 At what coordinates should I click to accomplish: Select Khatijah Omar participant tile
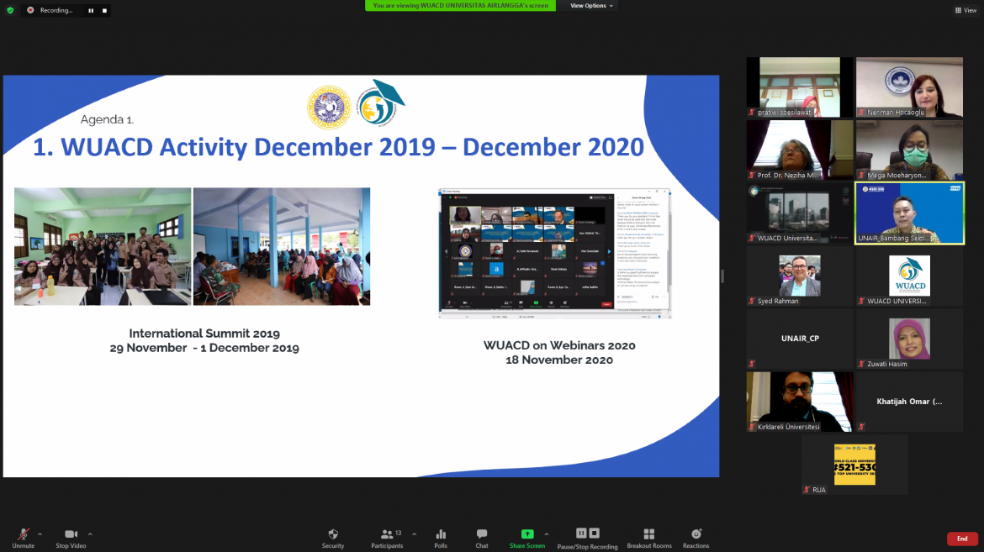point(909,402)
